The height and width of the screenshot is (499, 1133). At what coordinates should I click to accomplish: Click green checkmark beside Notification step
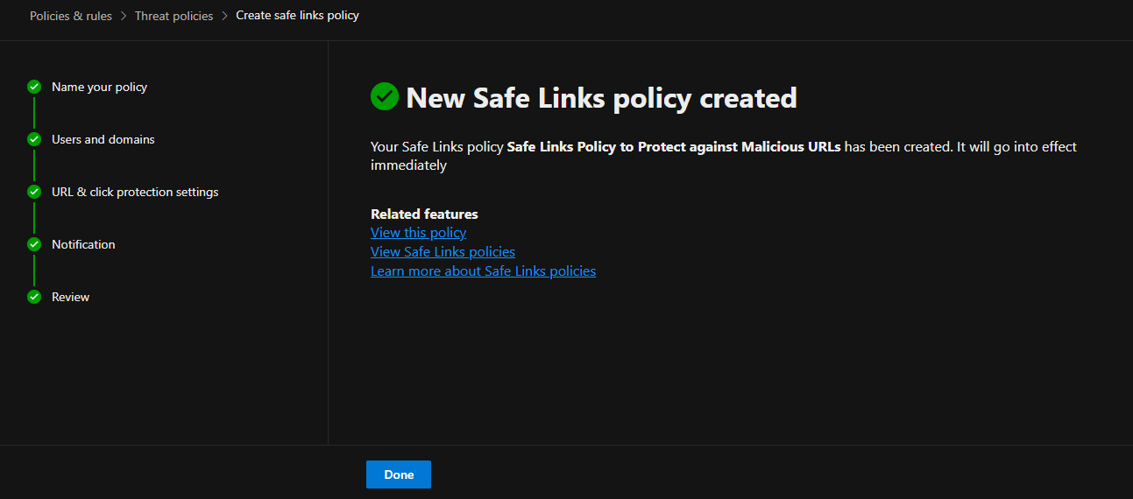(x=34, y=244)
